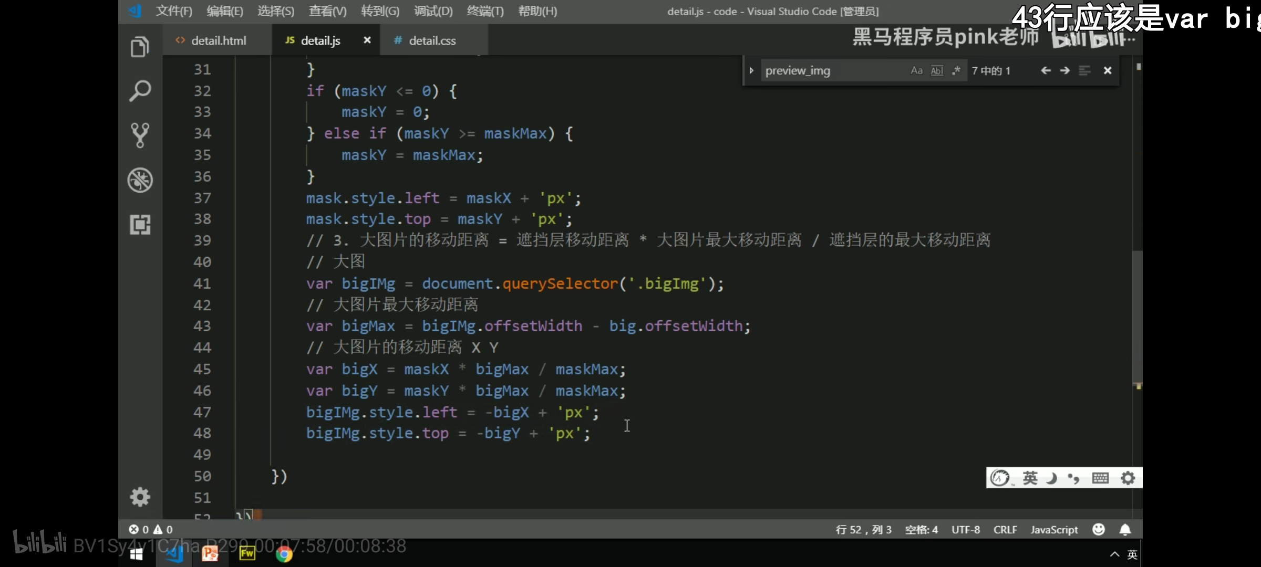Click the 空格: 4 indentation setting
The height and width of the screenshot is (567, 1261).
pos(921,529)
